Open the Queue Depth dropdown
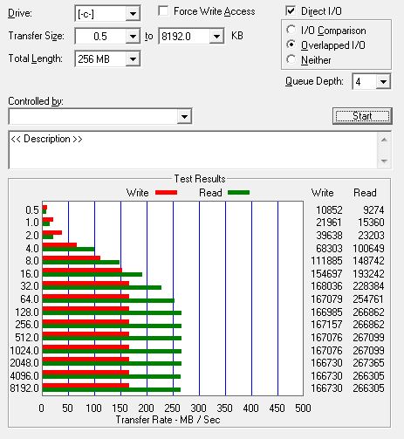This screenshot has width=404, height=439. point(383,82)
